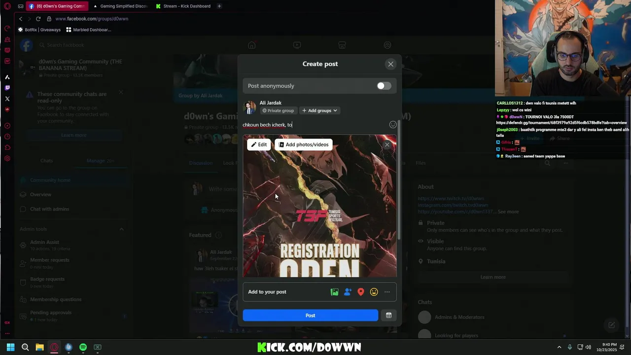Image resolution: width=631 pixels, height=355 pixels.
Task: Open the Windows Start menu
Action: 10,347
